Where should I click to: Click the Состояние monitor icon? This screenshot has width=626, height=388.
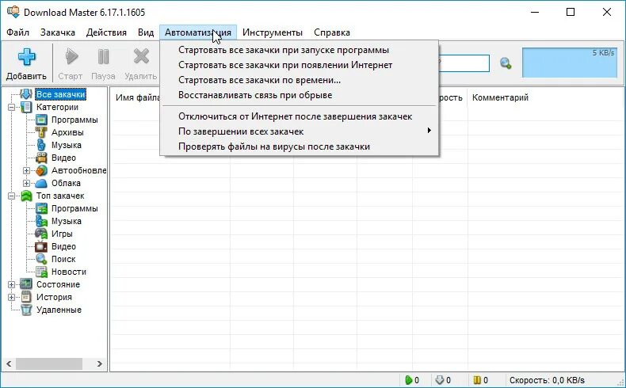tap(26, 284)
